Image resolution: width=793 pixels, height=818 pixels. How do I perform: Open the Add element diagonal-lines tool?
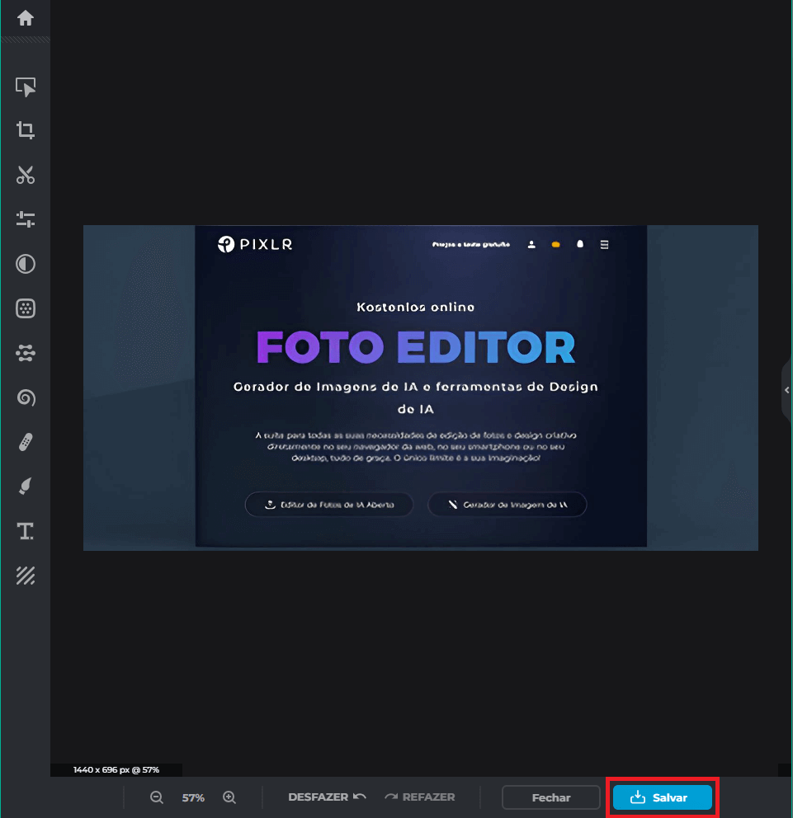[x=25, y=576]
